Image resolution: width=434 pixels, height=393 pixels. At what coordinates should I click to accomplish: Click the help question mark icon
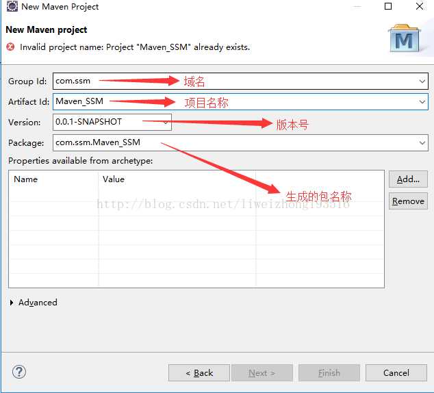pyautogui.click(x=19, y=372)
